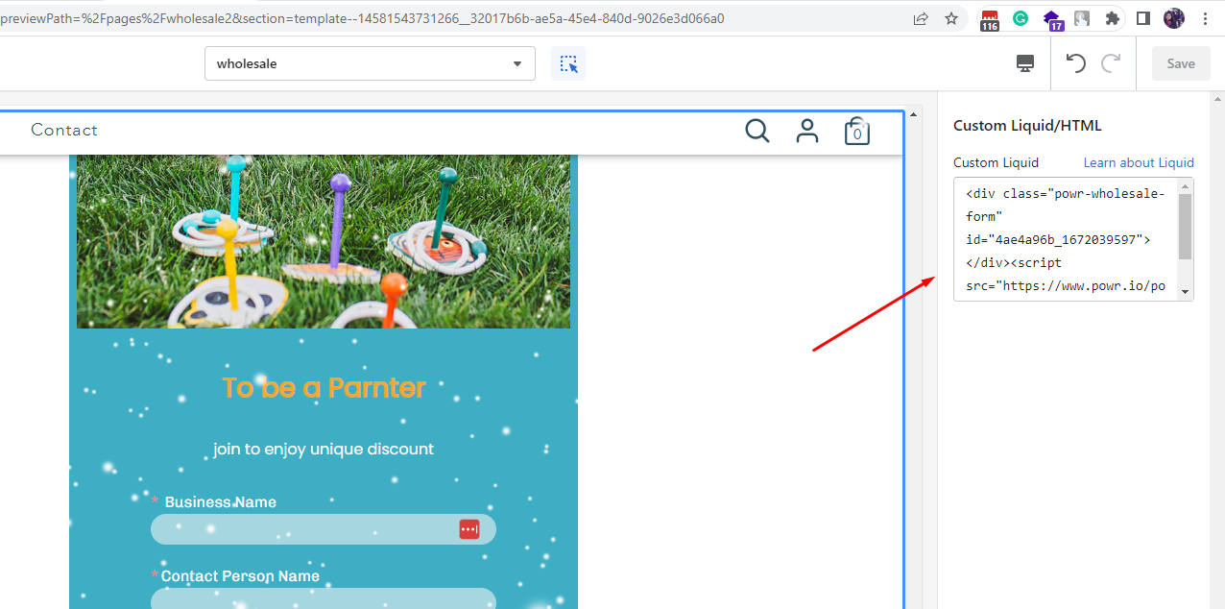Click the Save button
Viewport: 1225px width, 609px height.
(x=1181, y=63)
